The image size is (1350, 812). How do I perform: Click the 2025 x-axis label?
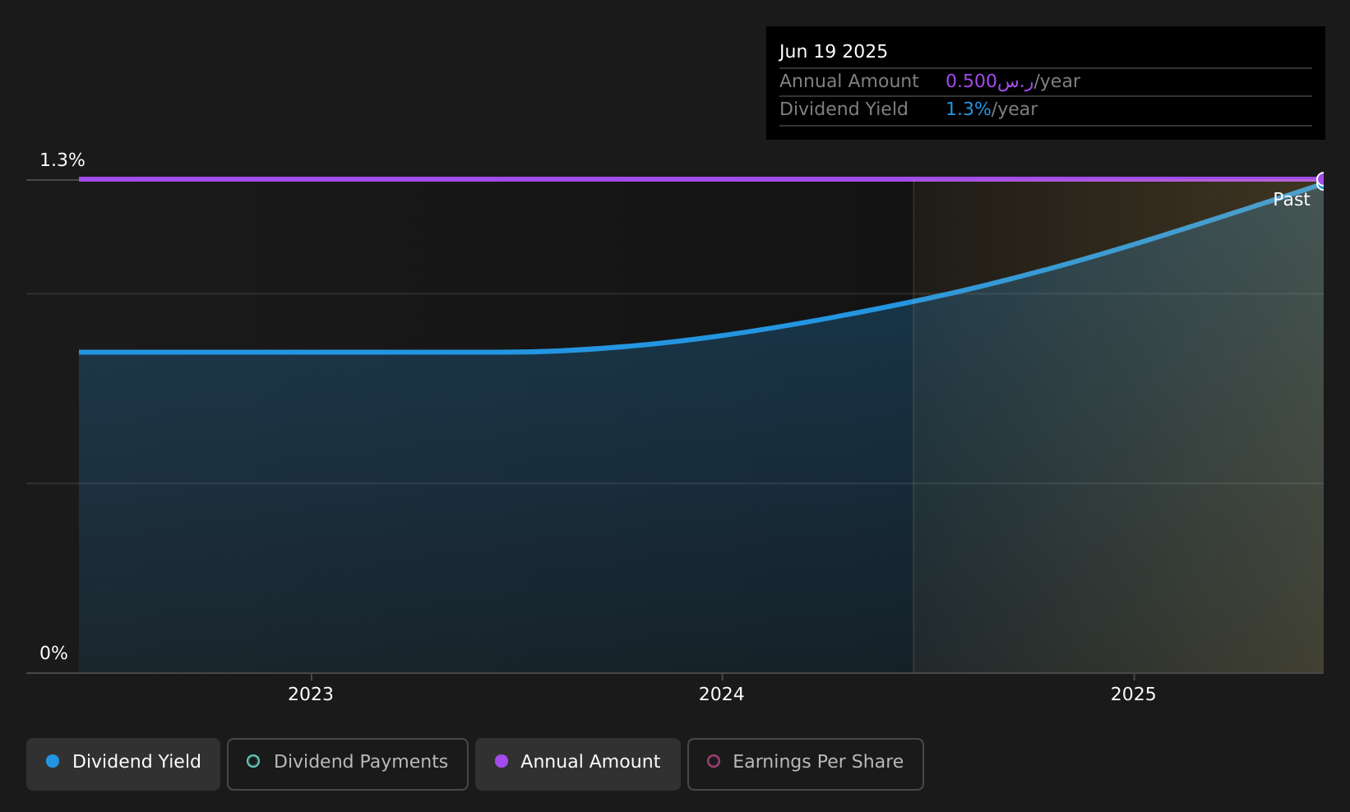pos(1134,694)
